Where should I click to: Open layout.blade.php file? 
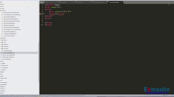(7, 59)
